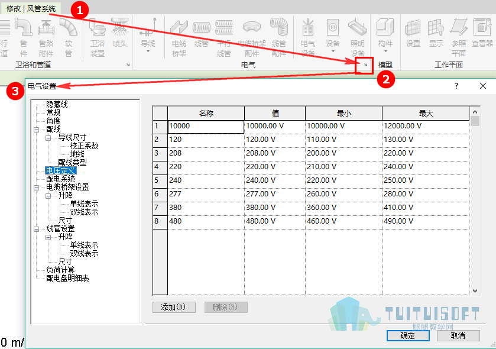Screen dimensions: 496x349
Task: Choose the 软管 flex pipe tool
Action: [x=69, y=37]
